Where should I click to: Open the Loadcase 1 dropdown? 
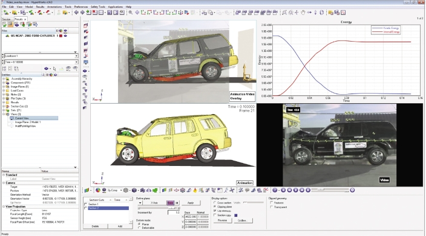pyautogui.click(x=40, y=56)
